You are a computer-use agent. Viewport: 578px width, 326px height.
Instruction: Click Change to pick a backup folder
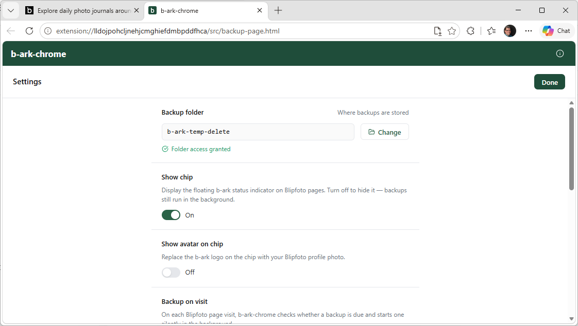point(384,132)
